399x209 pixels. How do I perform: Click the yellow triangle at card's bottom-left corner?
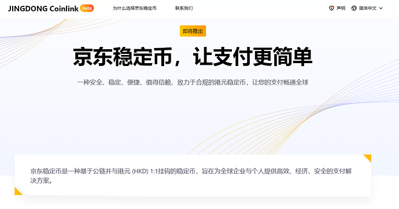click(17, 192)
